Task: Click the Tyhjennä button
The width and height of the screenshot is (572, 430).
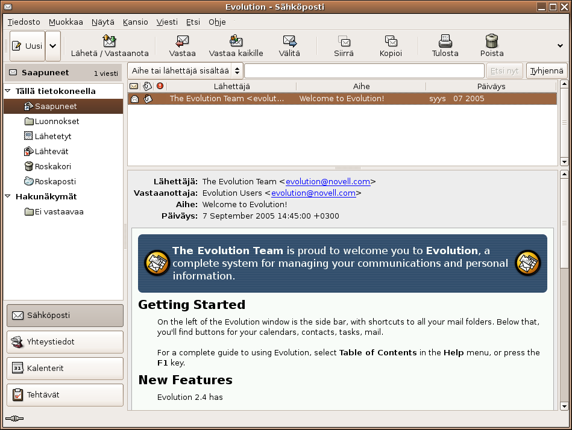Action: click(x=547, y=70)
